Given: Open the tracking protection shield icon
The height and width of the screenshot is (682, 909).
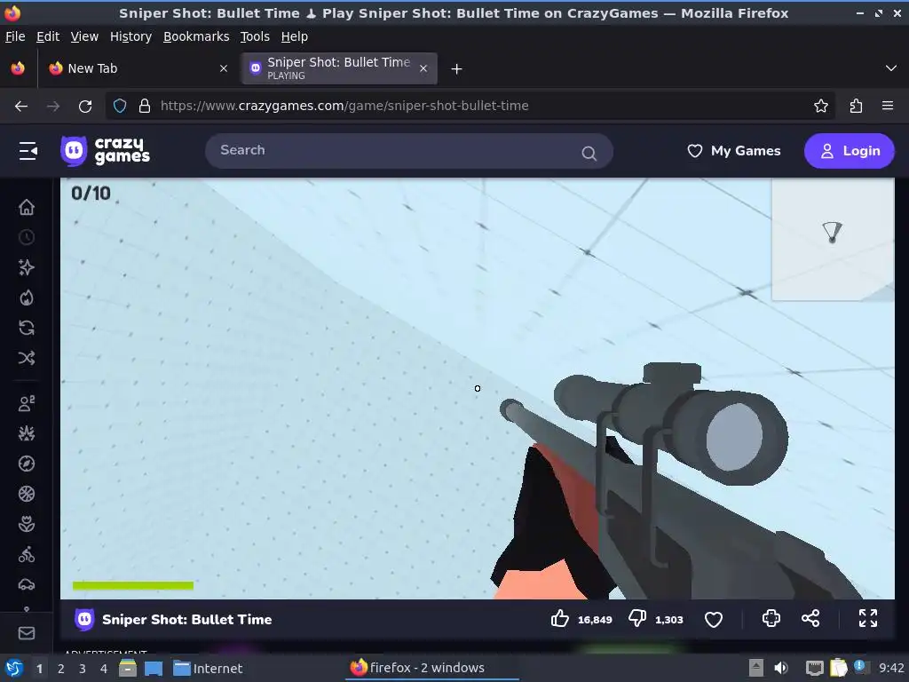Looking at the screenshot, I should [x=120, y=106].
